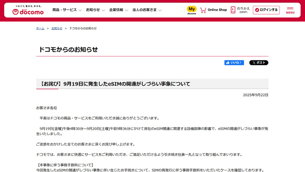Click the line starting ご迷惑をおかけした
This screenshot has width=305, height=172.
click(x=86, y=144)
